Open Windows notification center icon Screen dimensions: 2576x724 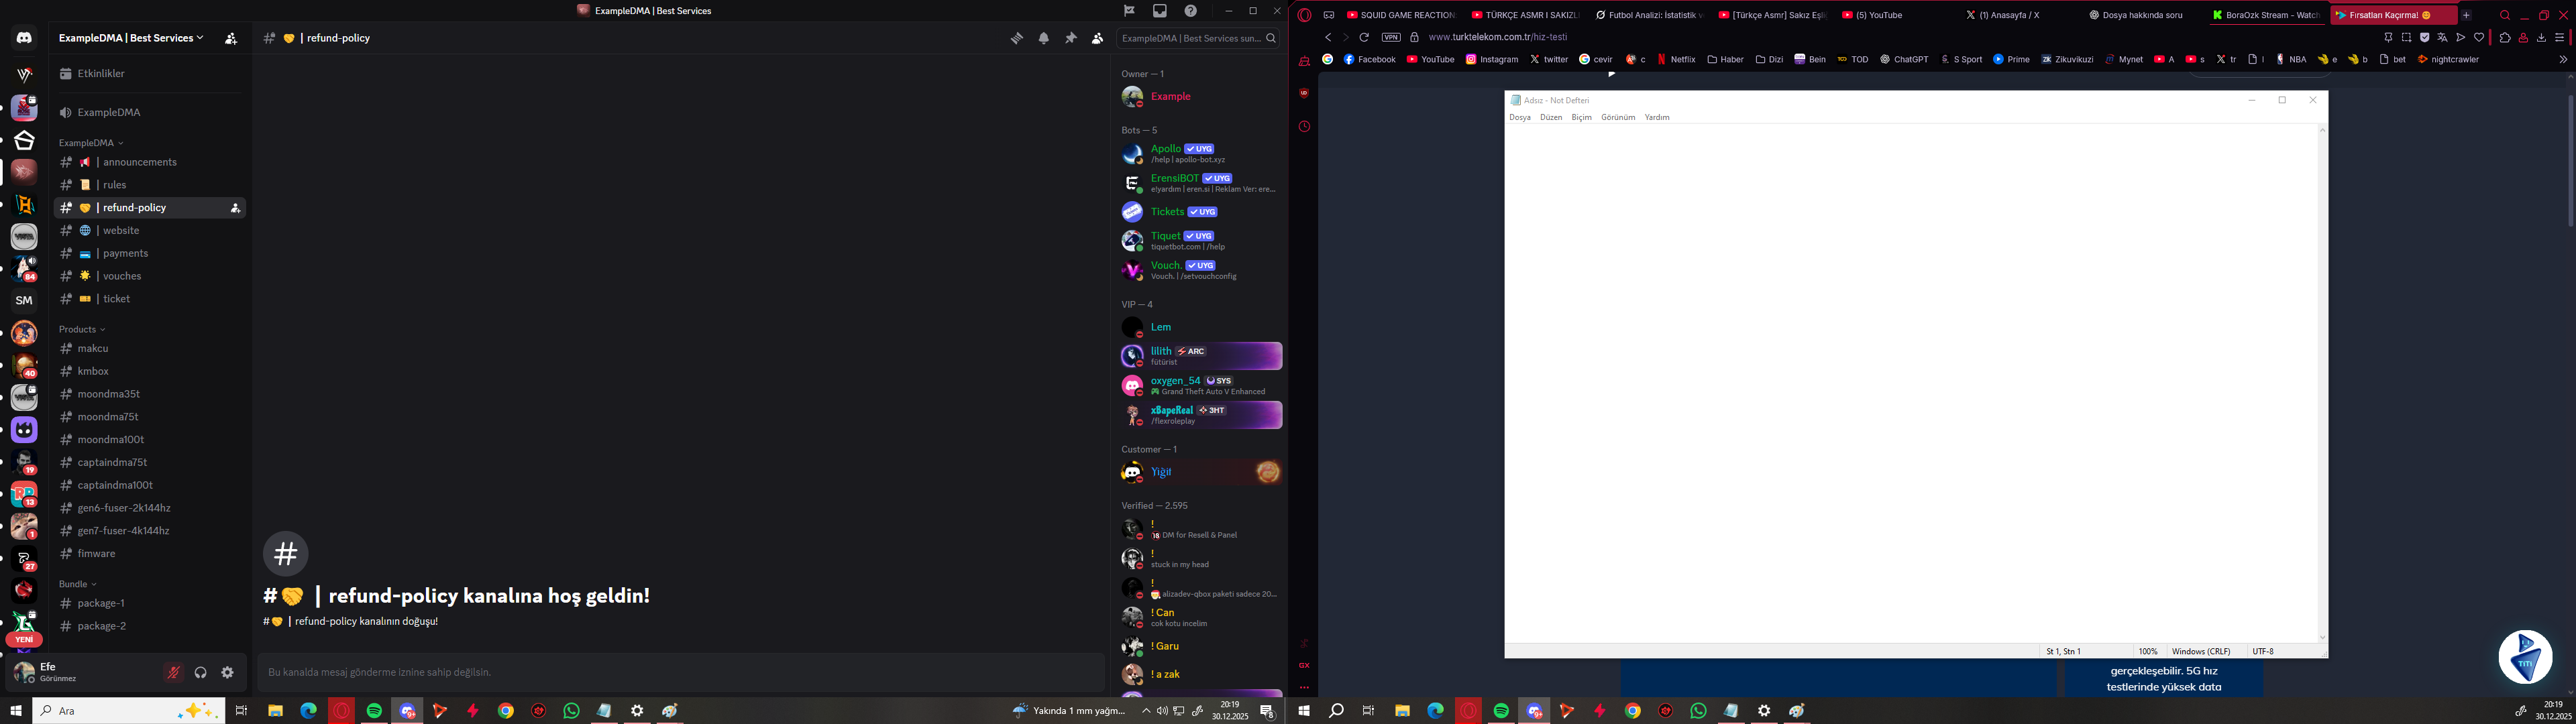[1267, 711]
